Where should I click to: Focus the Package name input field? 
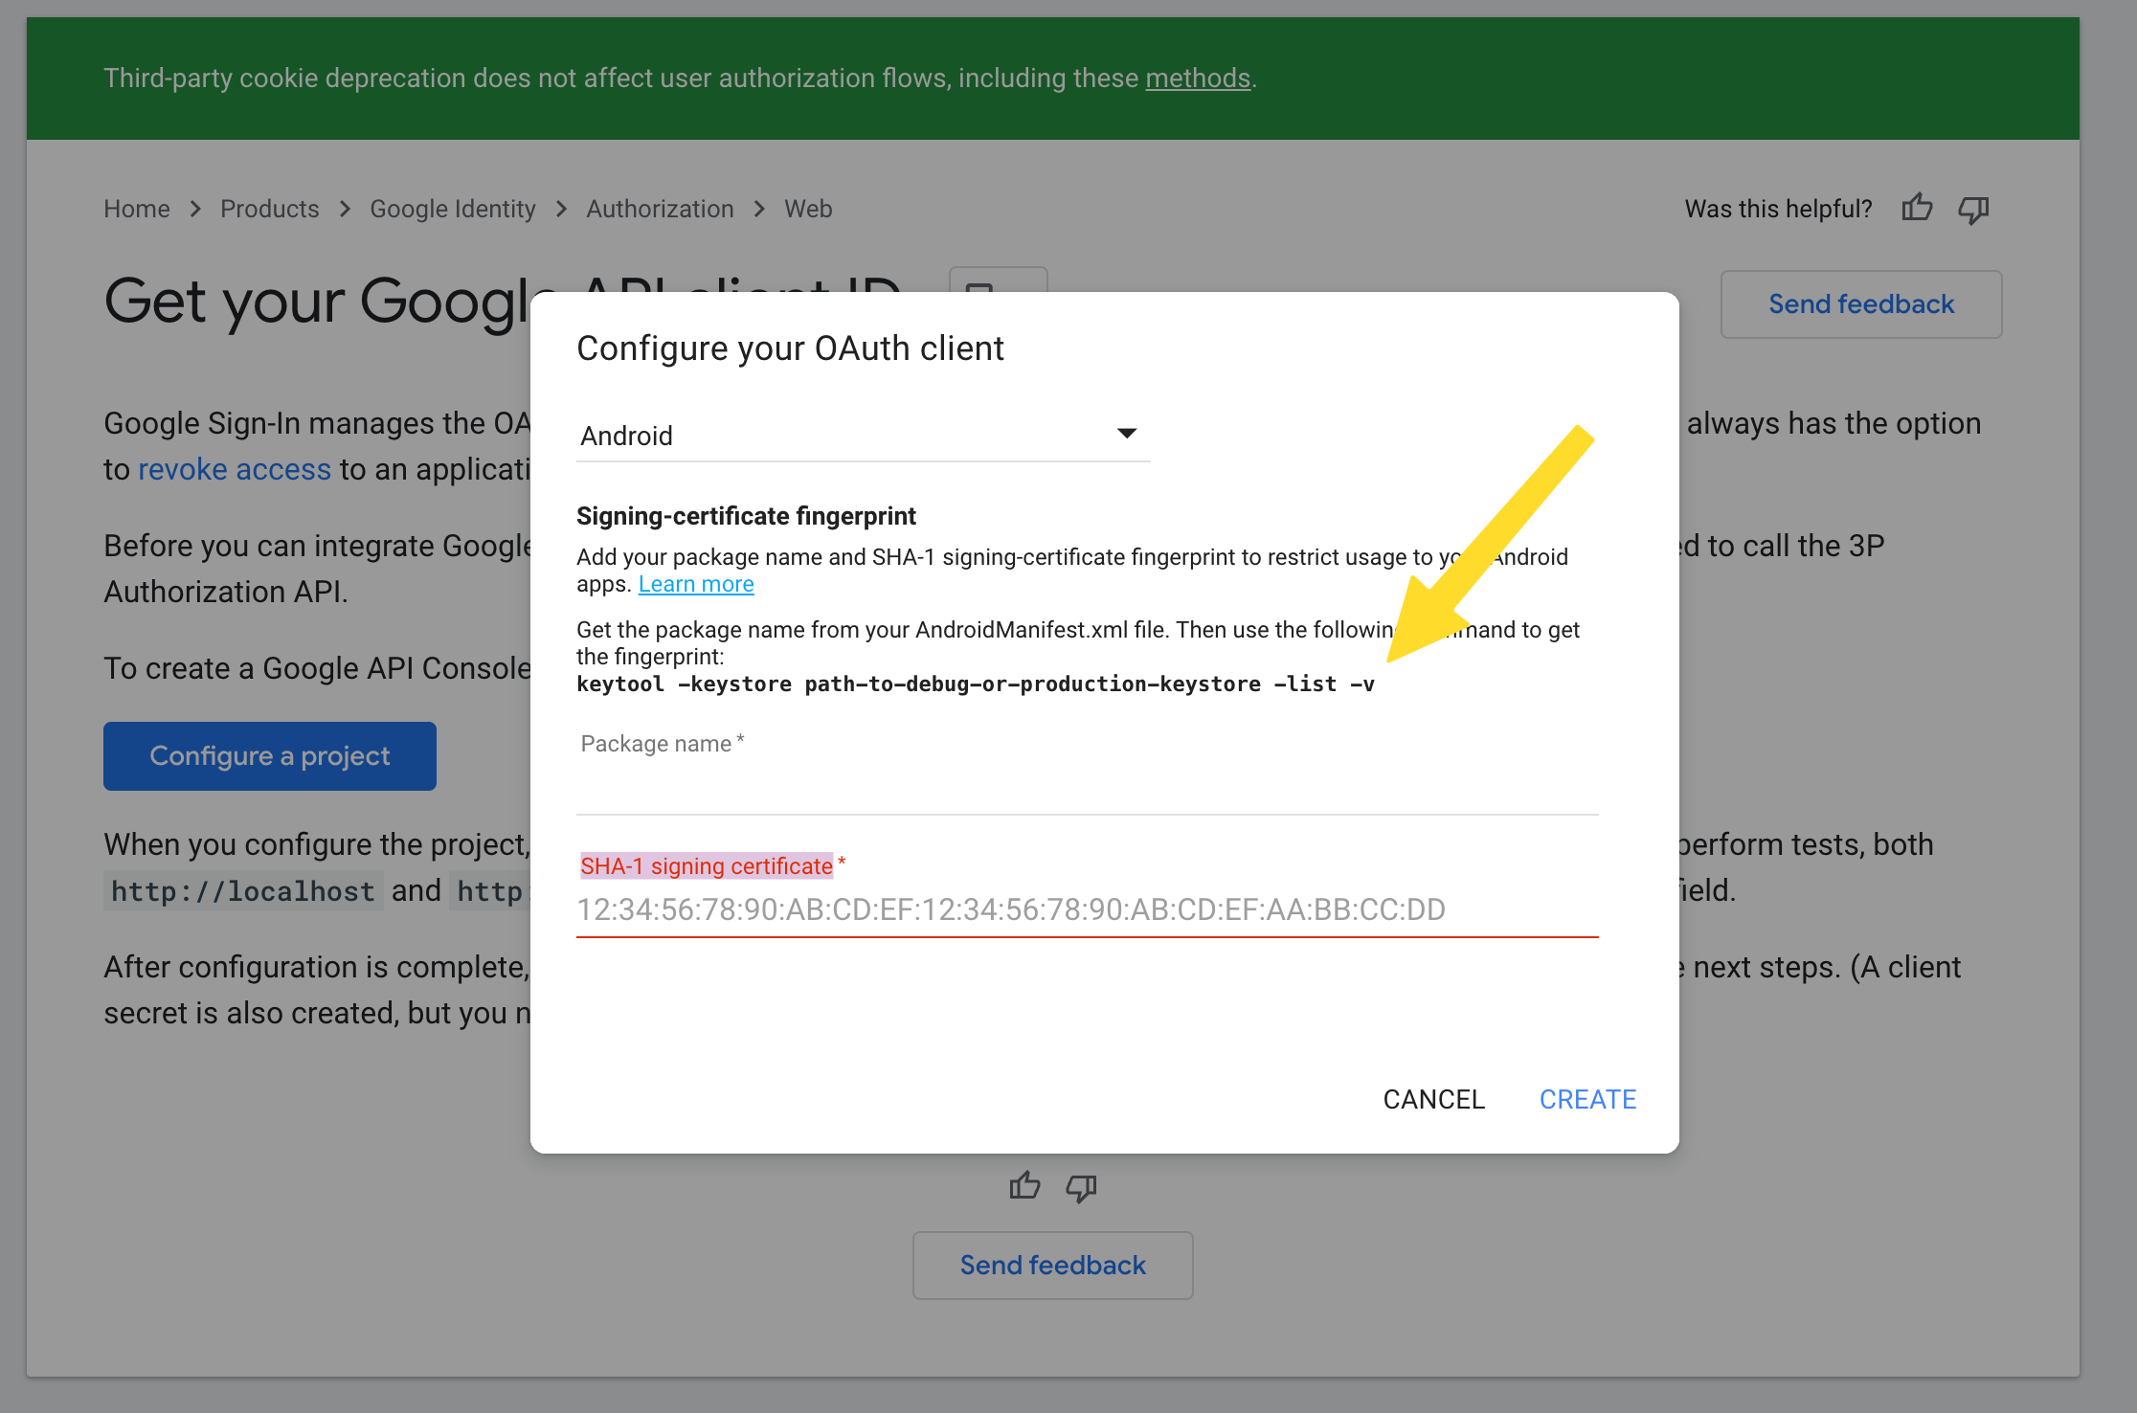1088,772
